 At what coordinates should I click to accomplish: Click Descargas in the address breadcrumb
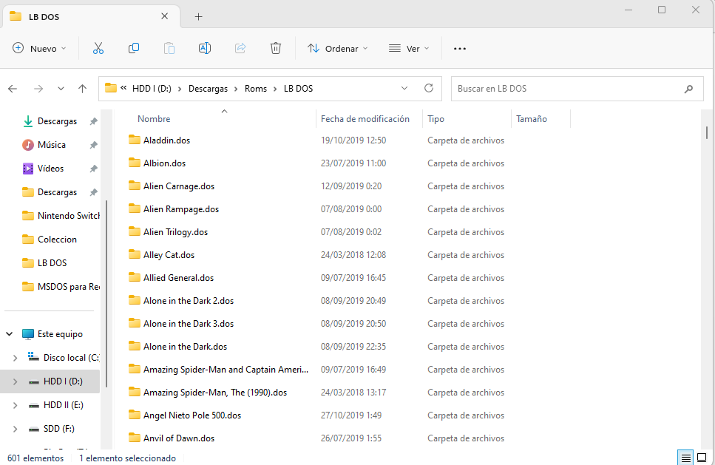208,89
